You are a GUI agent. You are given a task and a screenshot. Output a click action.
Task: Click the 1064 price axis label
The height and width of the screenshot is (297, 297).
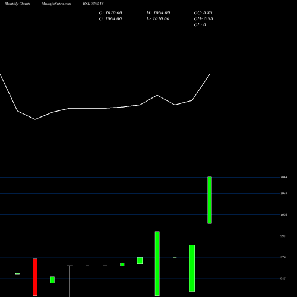coord(284,177)
